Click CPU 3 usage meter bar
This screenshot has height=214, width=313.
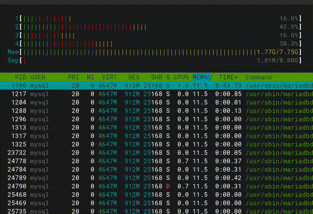pyautogui.click(x=160, y=36)
